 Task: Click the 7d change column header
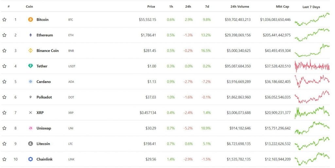pos(207,7)
